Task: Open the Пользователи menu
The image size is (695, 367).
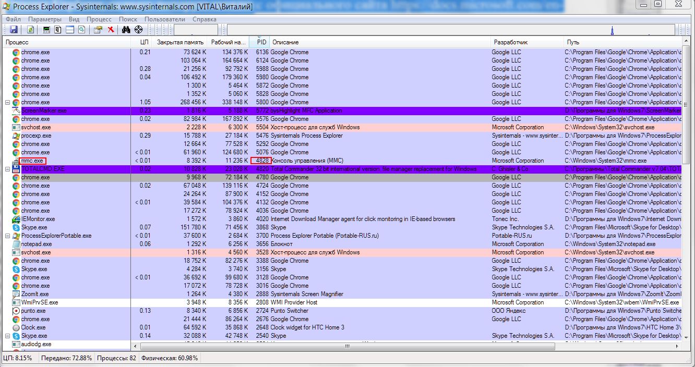Action: (x=165, y=19)
